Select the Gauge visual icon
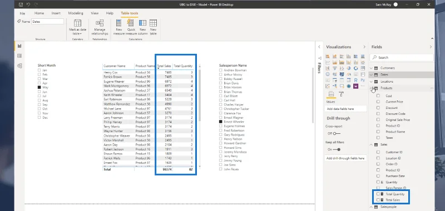The image size is (445, 211). coord(349,74)
